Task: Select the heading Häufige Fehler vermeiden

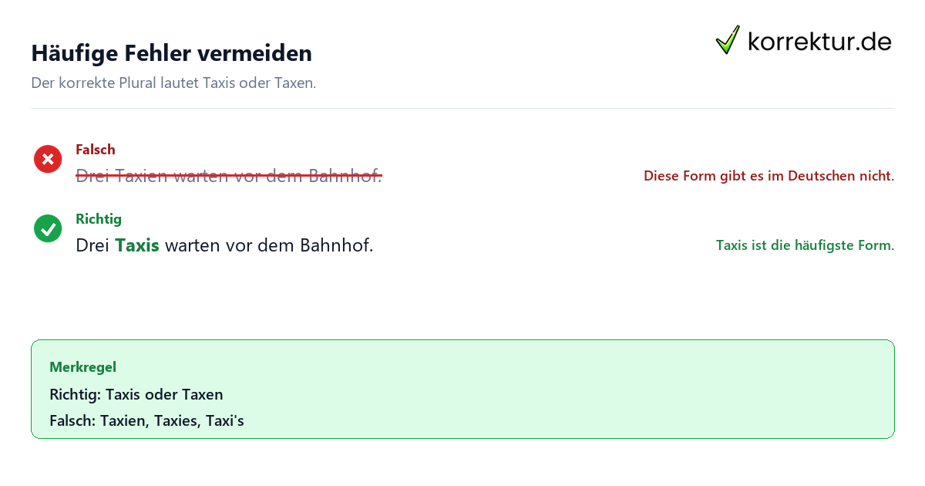Action: pyautogui.click(x=171, y=53)
